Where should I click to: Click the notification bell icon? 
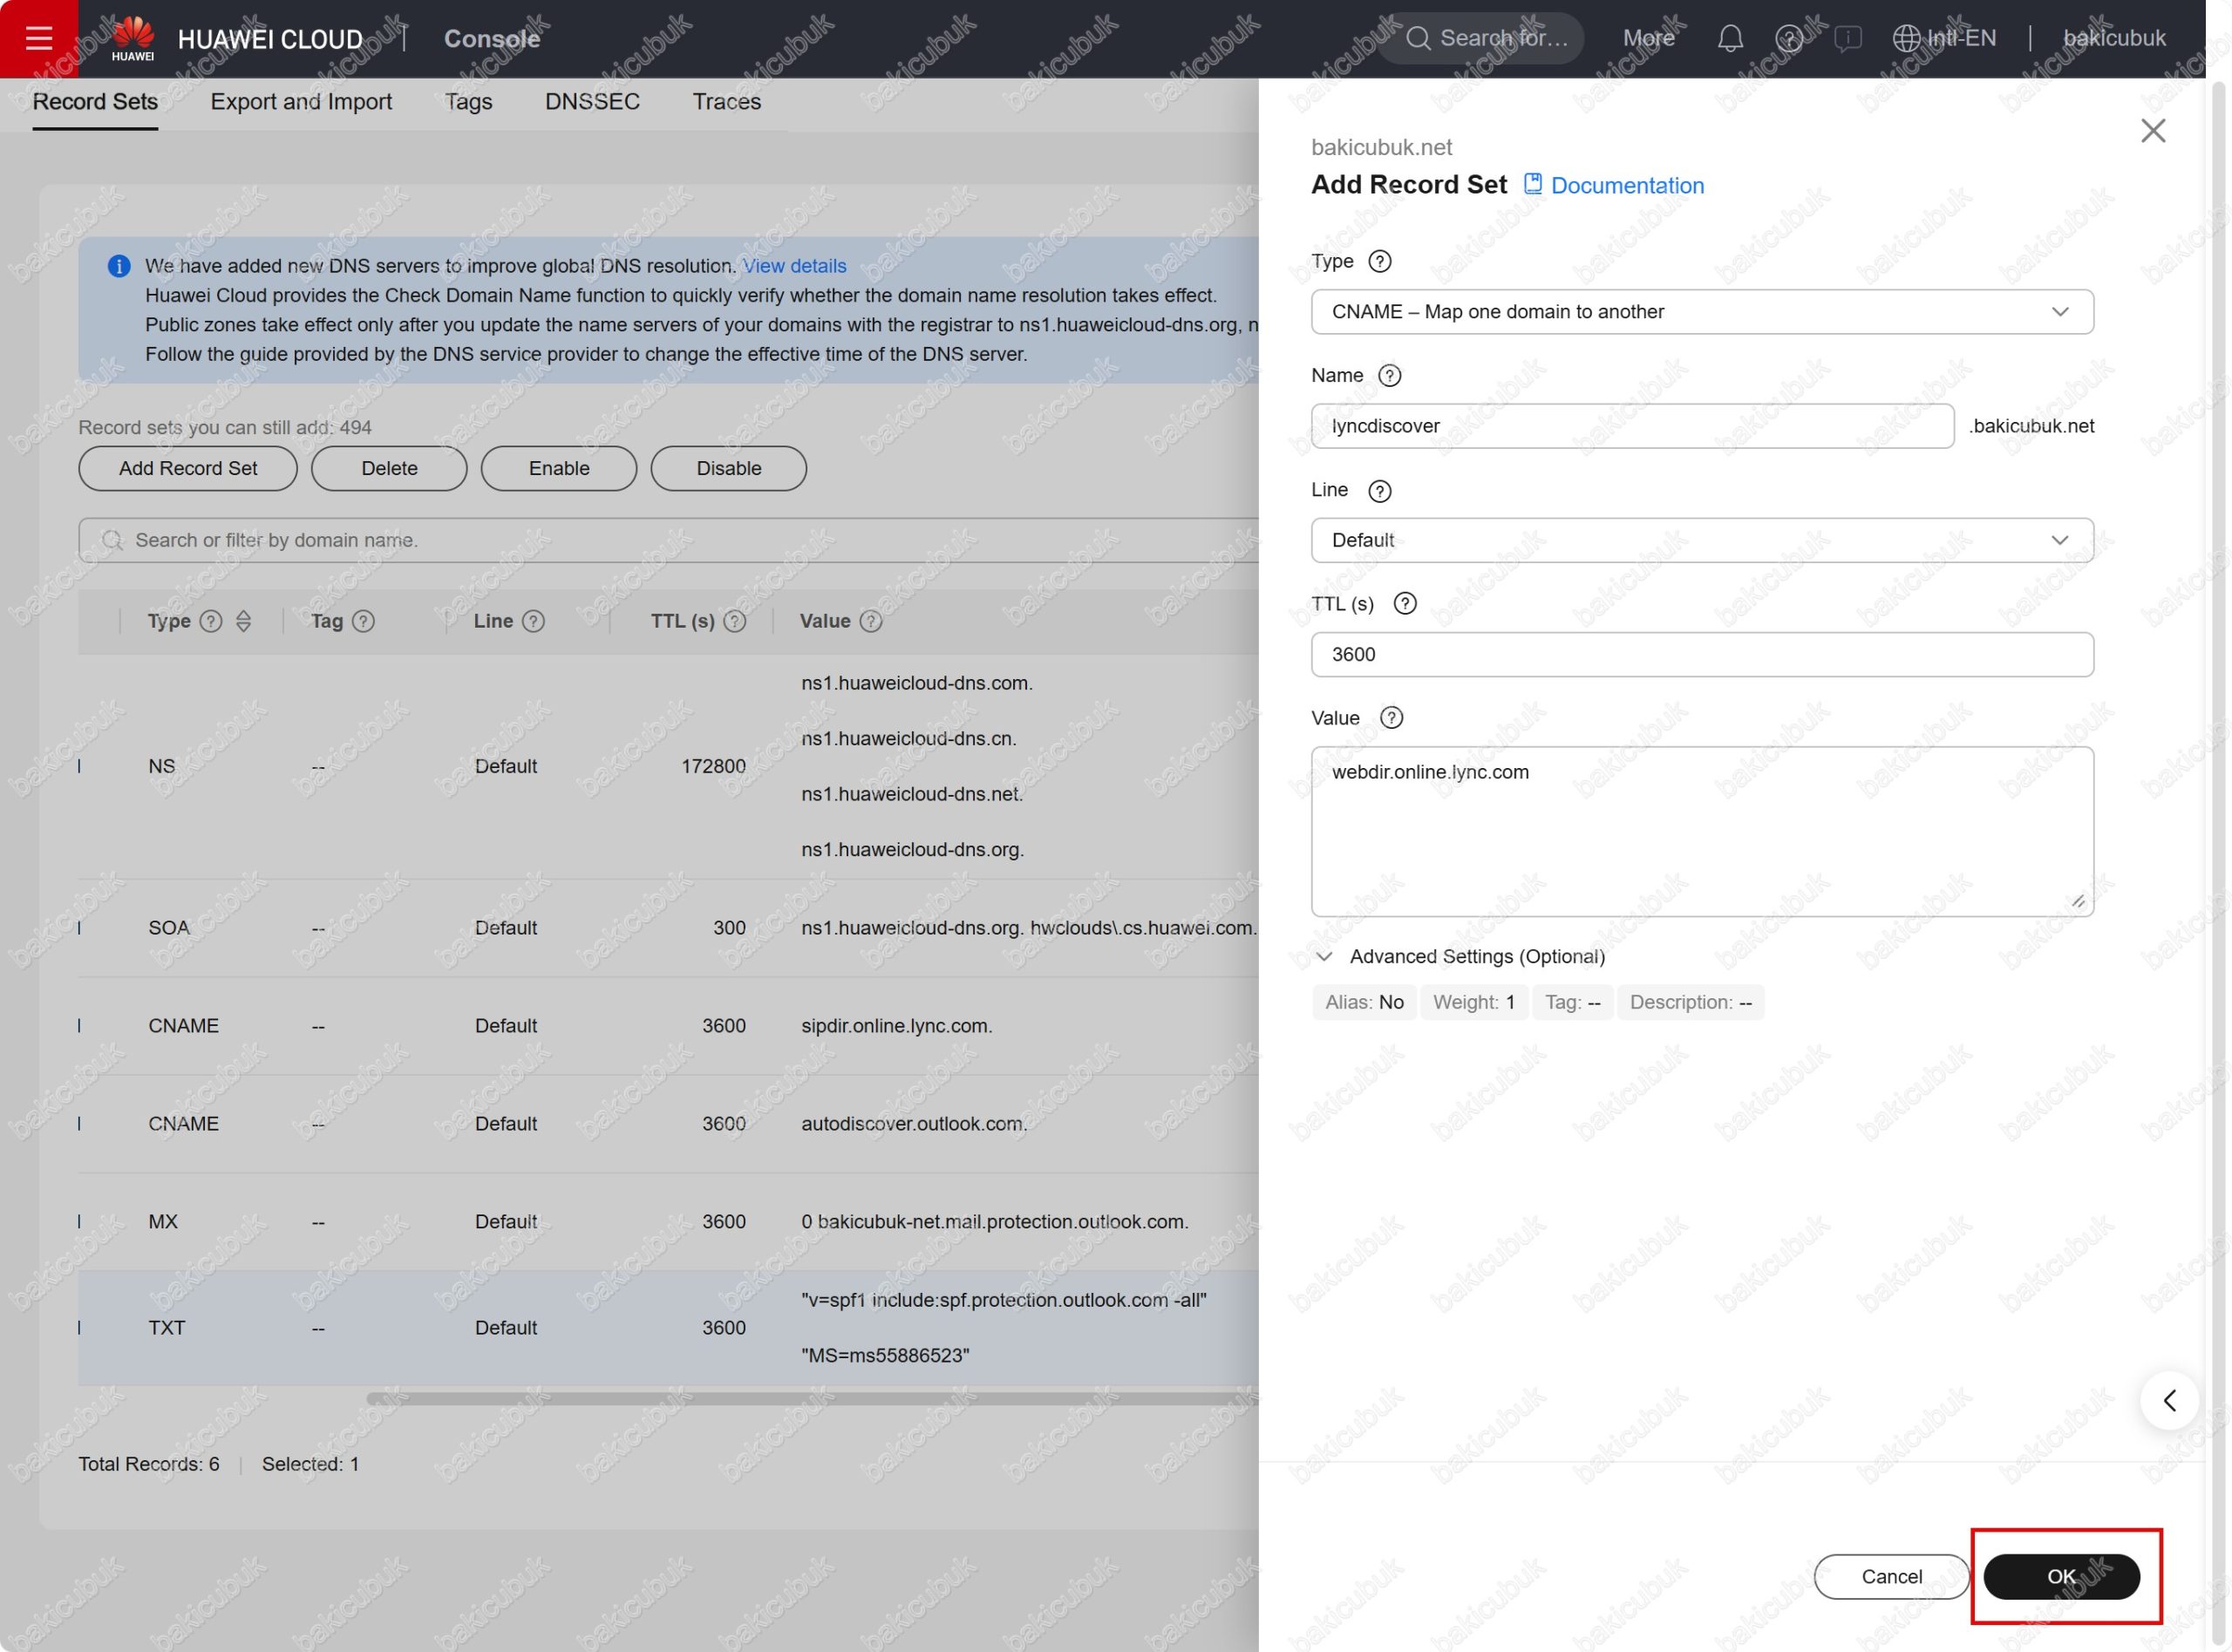tap(1730, 38)
